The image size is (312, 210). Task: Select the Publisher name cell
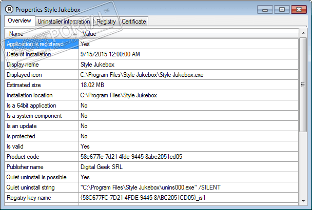(x=42, y=167)
